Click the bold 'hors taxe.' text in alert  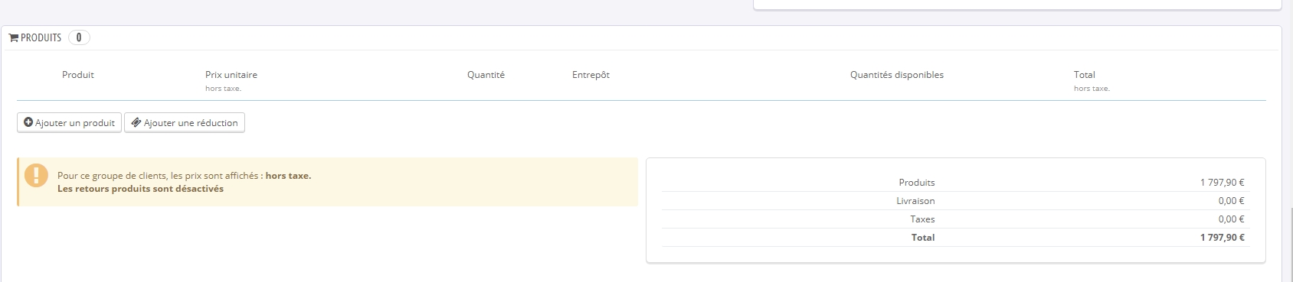click(x=288, y=176)
